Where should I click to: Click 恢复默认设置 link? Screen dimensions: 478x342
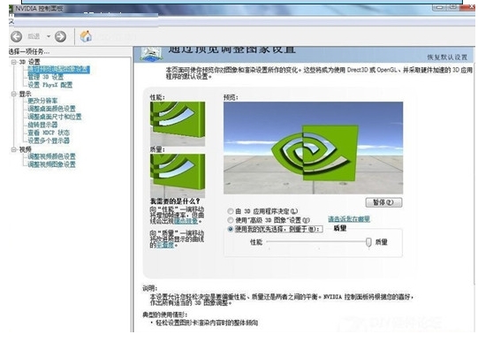[447, 57]
